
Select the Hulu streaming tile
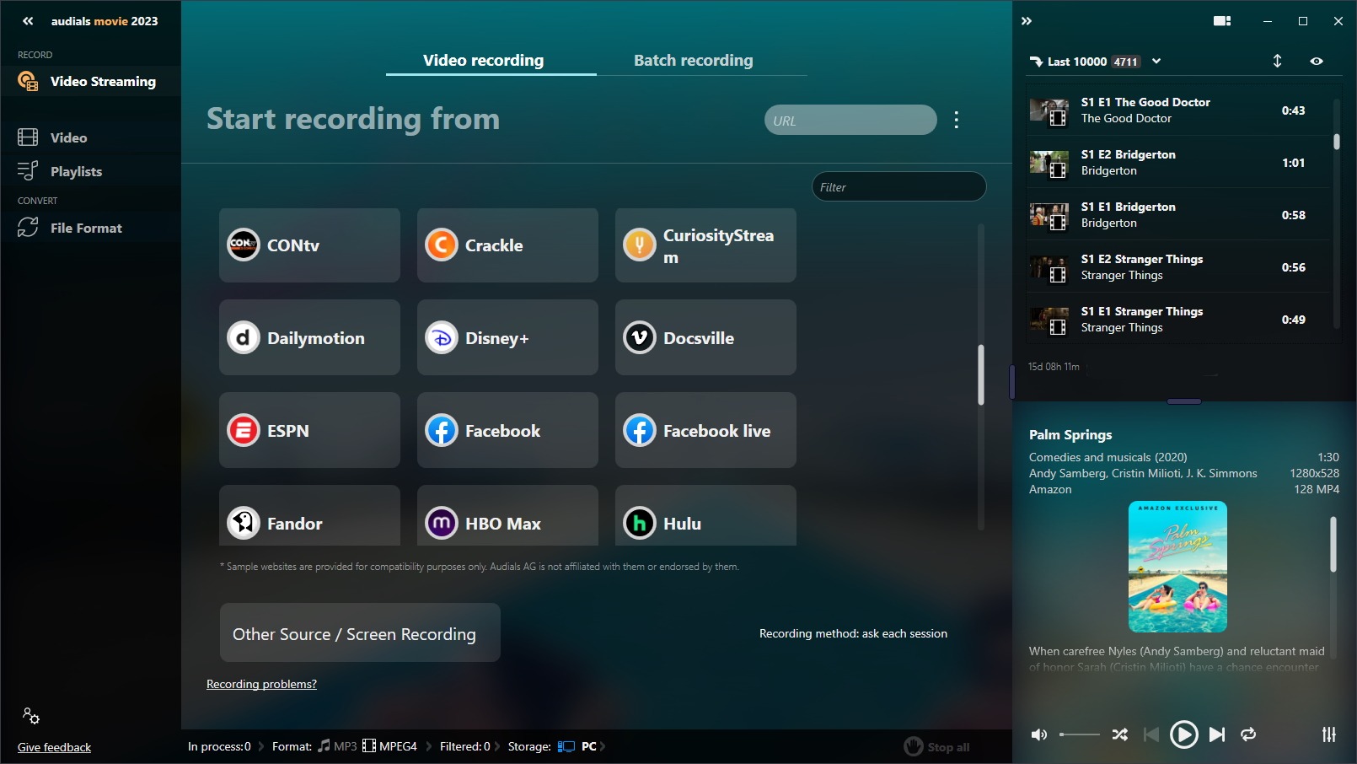(705, 520)
